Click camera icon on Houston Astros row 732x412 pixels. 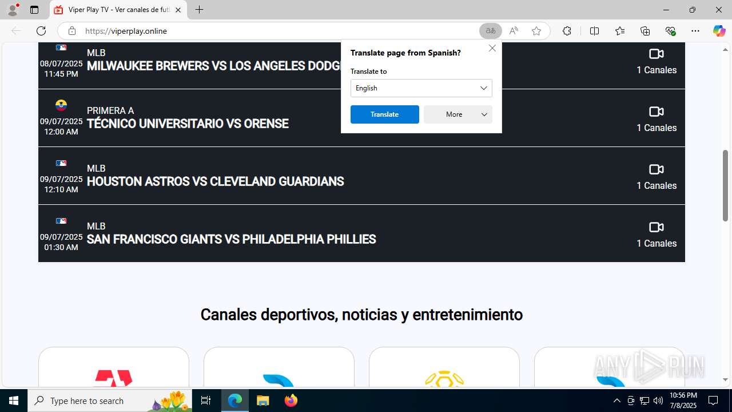[x=657, y=169]
